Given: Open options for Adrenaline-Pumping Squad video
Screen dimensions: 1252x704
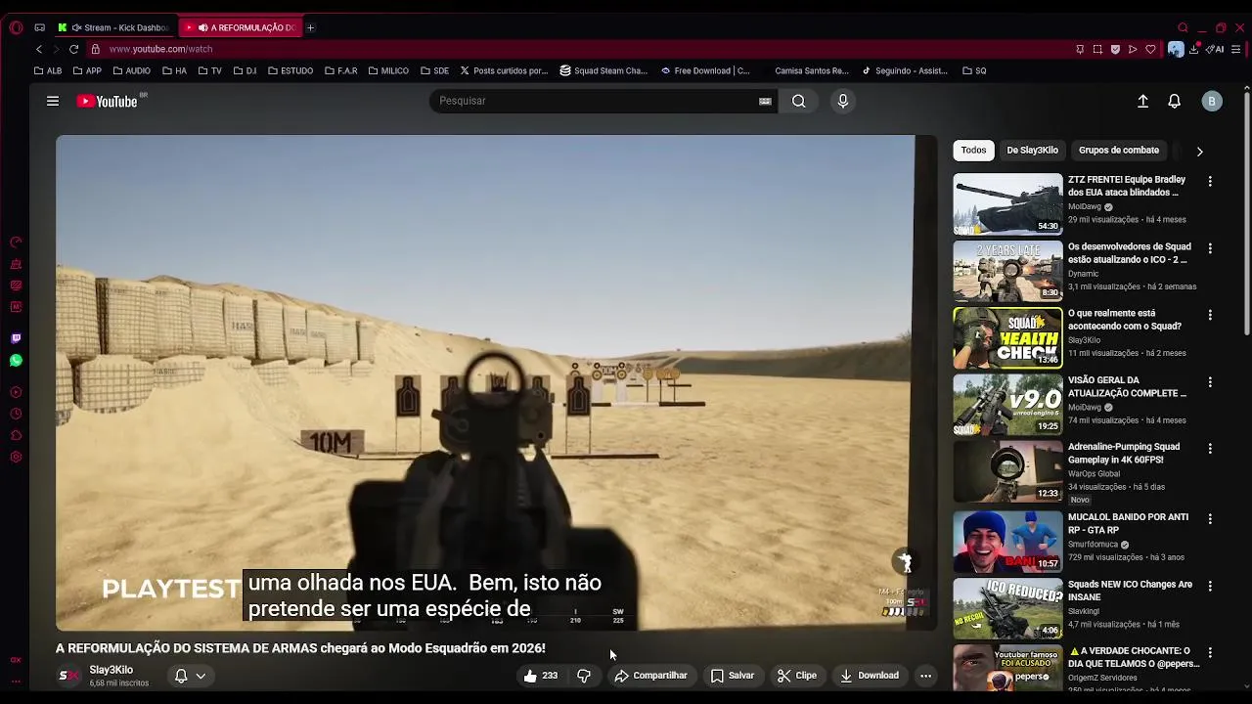Looking at the screenshot, I should (x=1210, y=449).
